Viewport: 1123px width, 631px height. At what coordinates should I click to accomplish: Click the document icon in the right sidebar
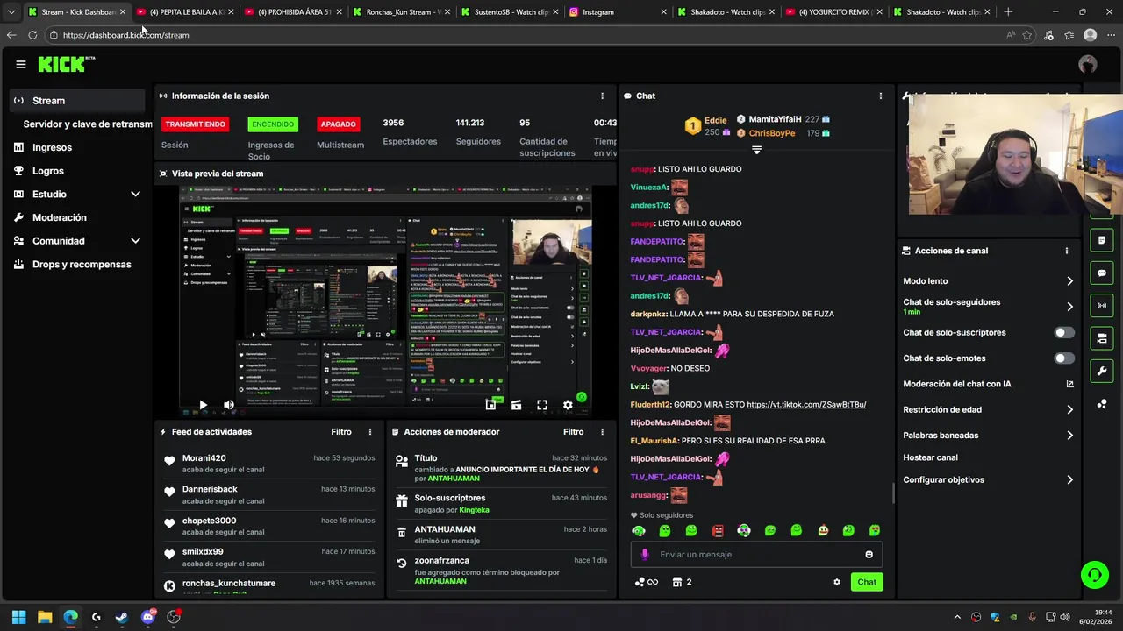point(1102,240)
